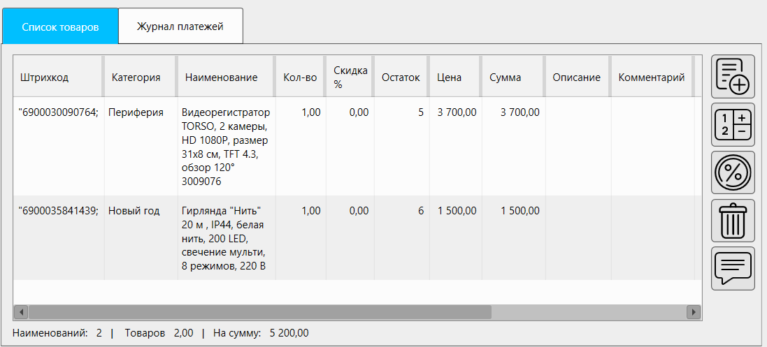Click the horizontal scrollbar thumb
This screenshot has width=767, height=347.
click(x=259, y=311)
